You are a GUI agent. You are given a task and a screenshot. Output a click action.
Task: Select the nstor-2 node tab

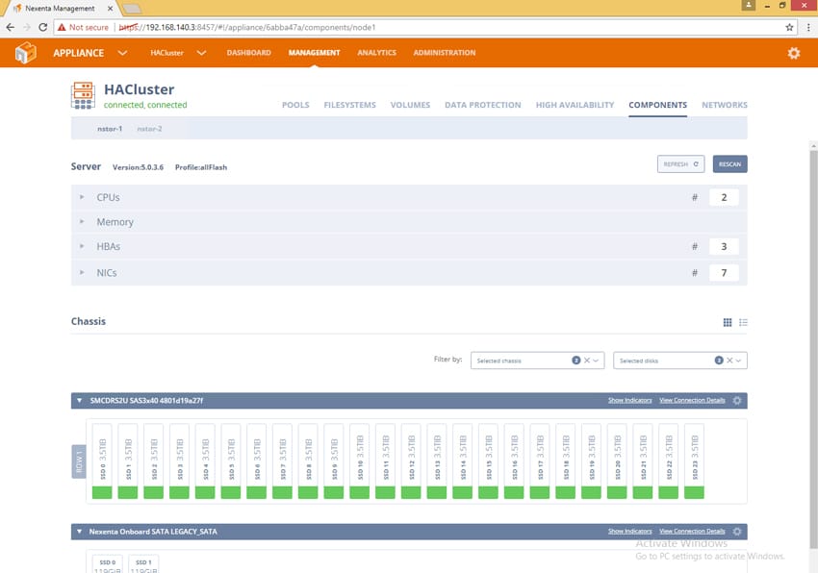pyautogui.click(x=150, y=129)
